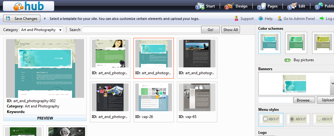Pick the third ABOUT arrow menu style

[323, 119]
